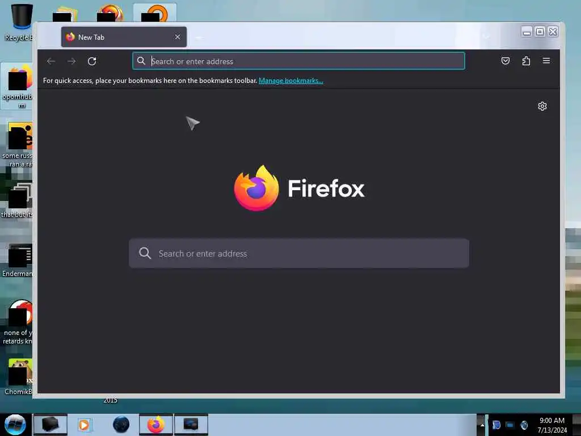Click magnifier icon in address bar
This screenshot has height=436, width=581.
coord(141,61)
